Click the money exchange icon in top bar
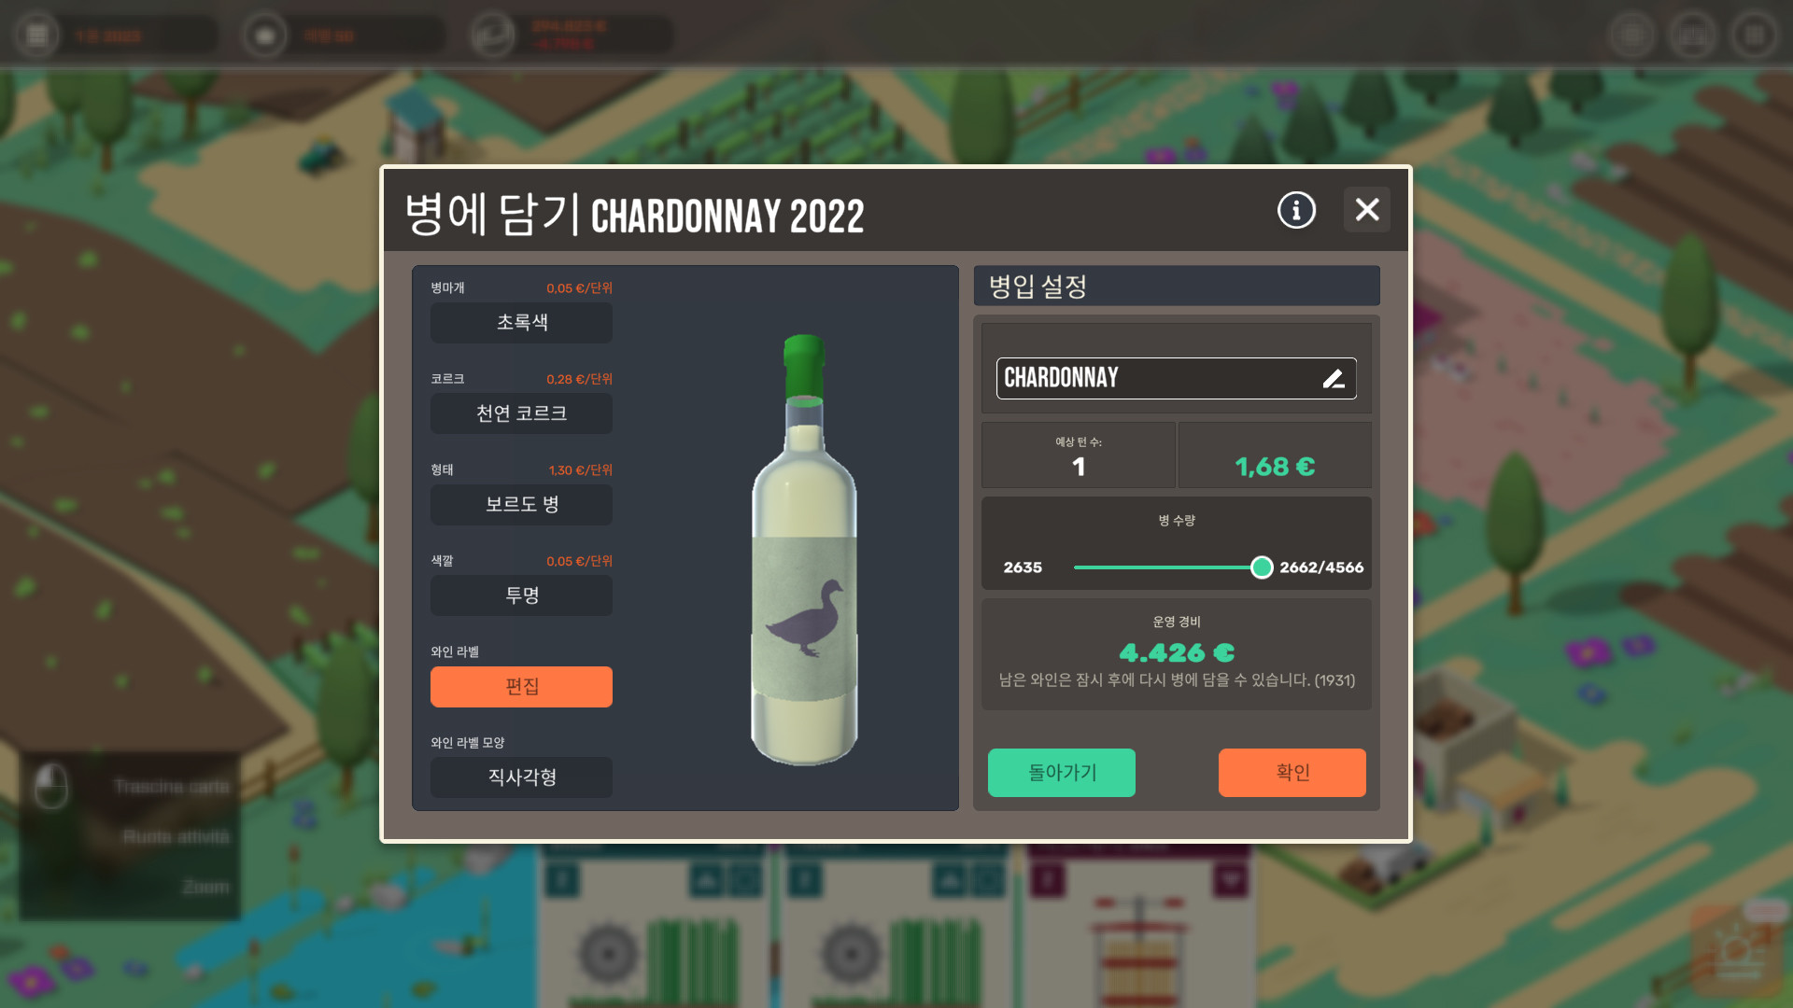Screen dimensions: 1793x1008 tap(492, 35)
